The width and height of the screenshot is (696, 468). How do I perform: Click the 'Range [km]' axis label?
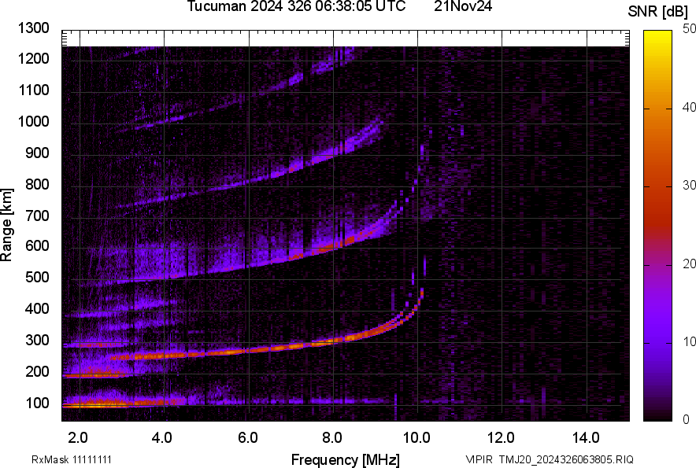[6, 225]
